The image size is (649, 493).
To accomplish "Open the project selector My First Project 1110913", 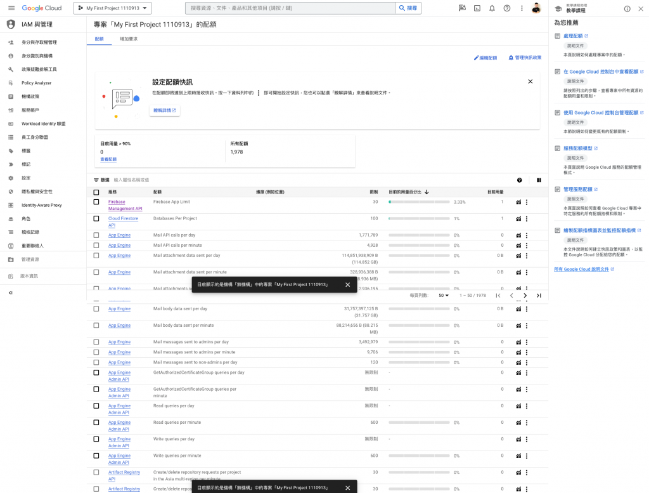I will (x=112, y=8).
